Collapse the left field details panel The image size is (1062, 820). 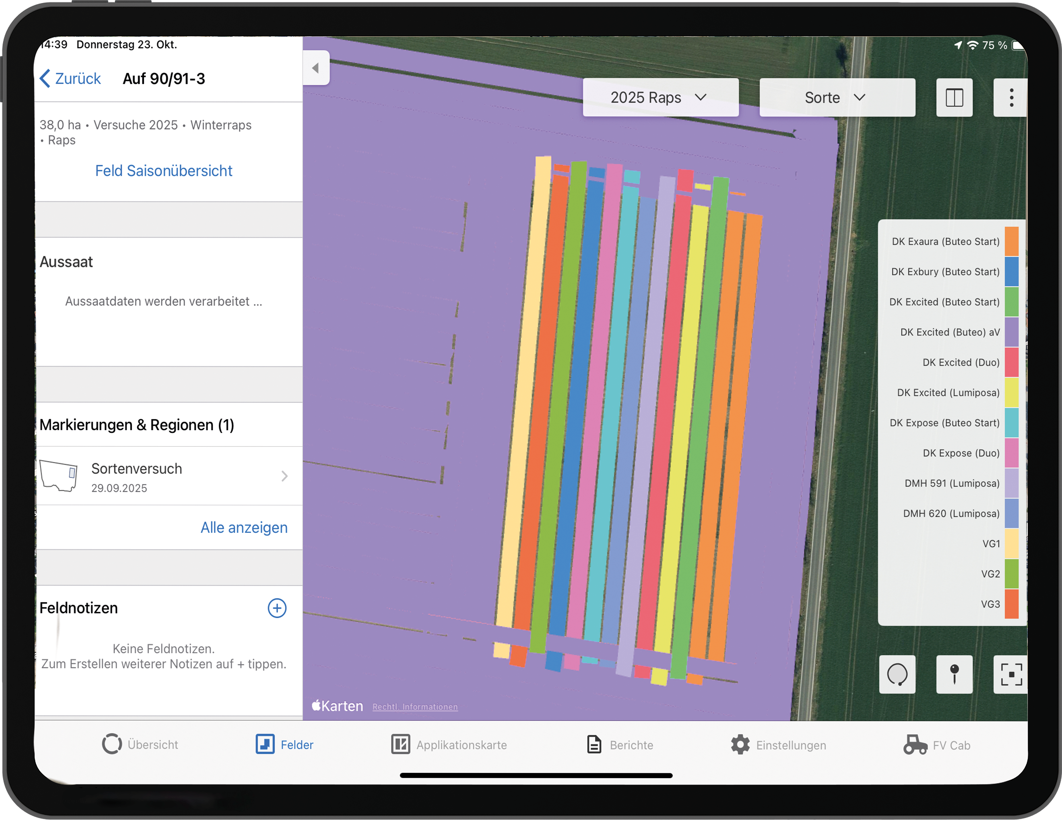[x=315, y=68]
